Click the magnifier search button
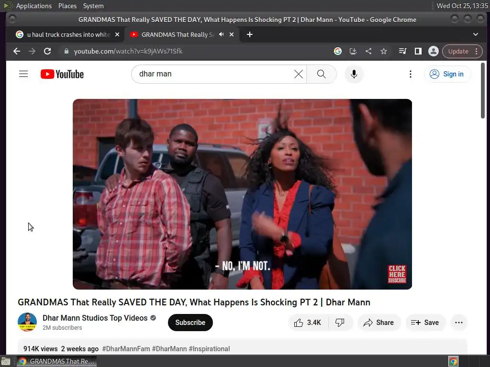This screenshot has width=490, height=367. pos(321,74)
